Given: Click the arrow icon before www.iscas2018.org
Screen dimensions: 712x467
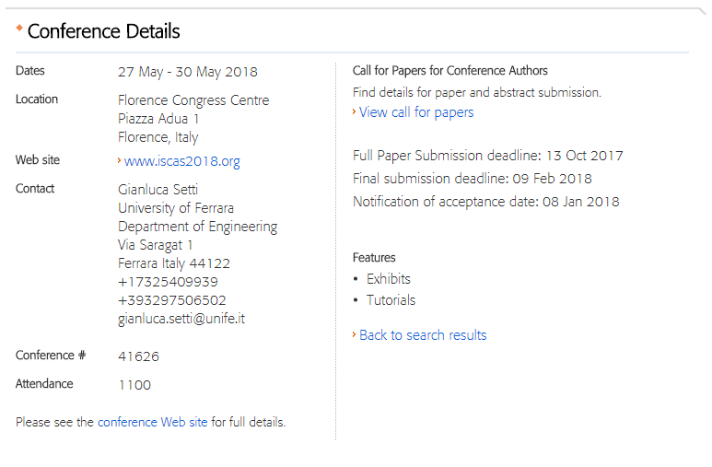Looking at the screenshot, I should [x=119, y=160].
